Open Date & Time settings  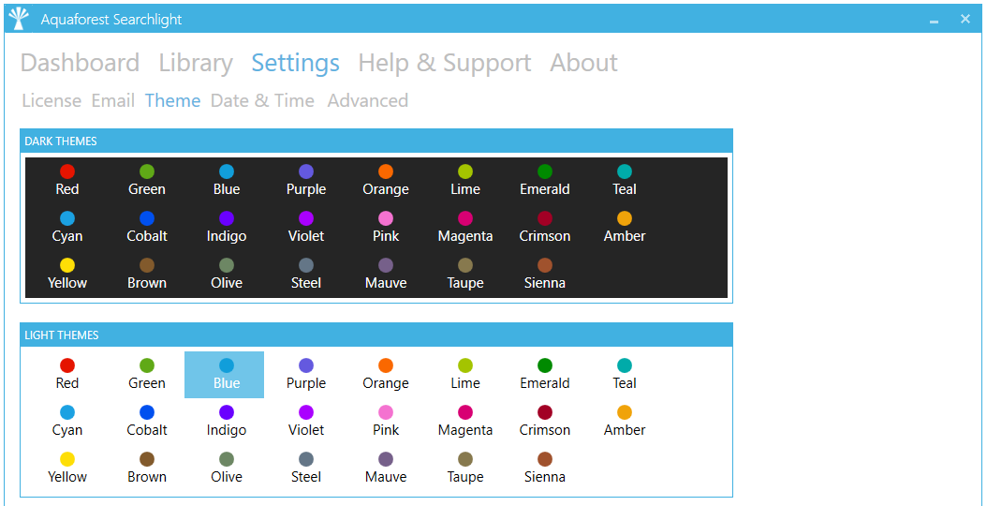pos(262,101)
